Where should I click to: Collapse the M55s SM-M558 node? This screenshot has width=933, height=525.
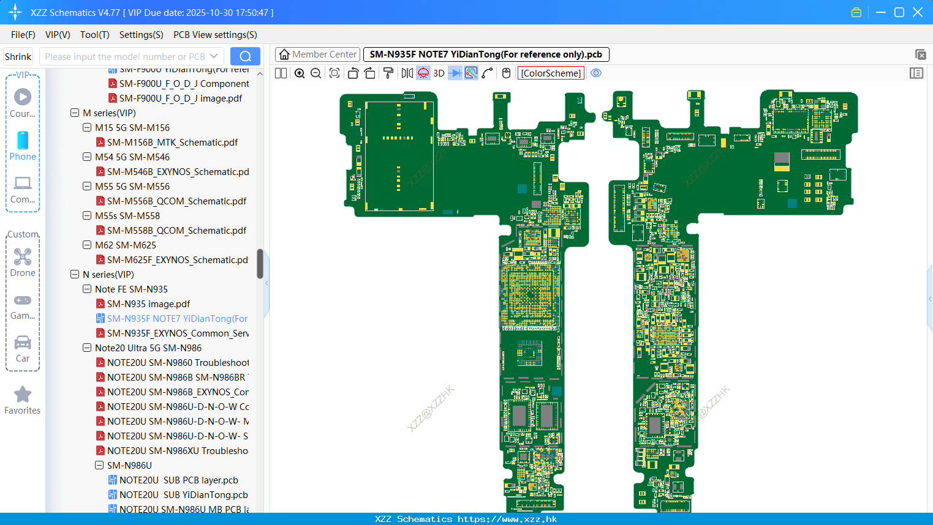[x=87, y=215]
